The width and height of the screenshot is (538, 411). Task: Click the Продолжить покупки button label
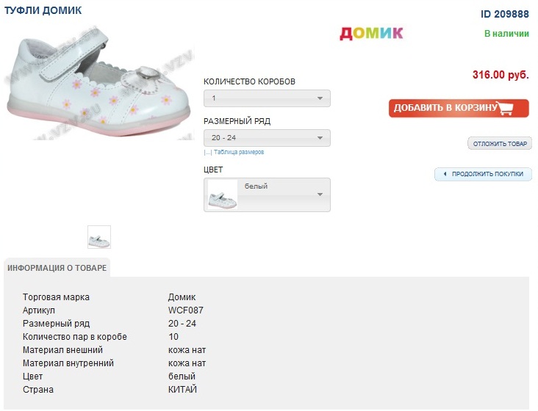pos(487,175)
